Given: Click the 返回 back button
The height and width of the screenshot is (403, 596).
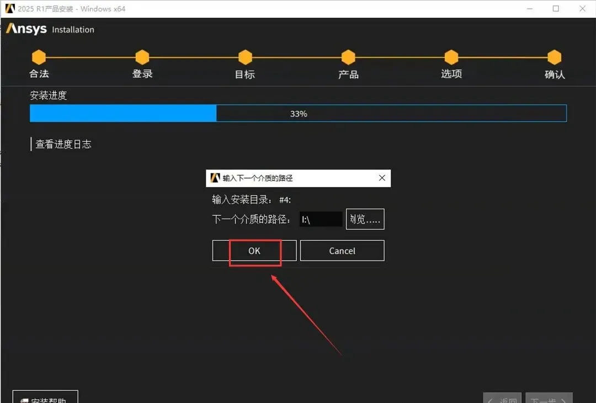Looking at the screenshot, I should [503, 397].
